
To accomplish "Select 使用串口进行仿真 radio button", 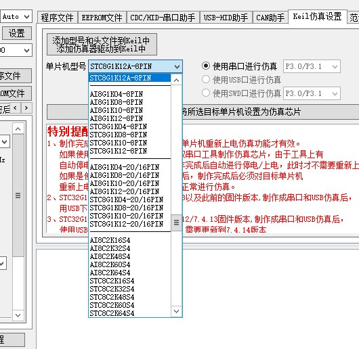I will [240, 66].
